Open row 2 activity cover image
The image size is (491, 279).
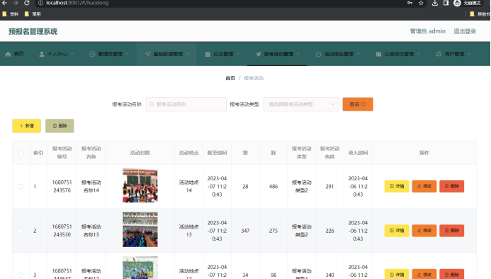point(140,230)
